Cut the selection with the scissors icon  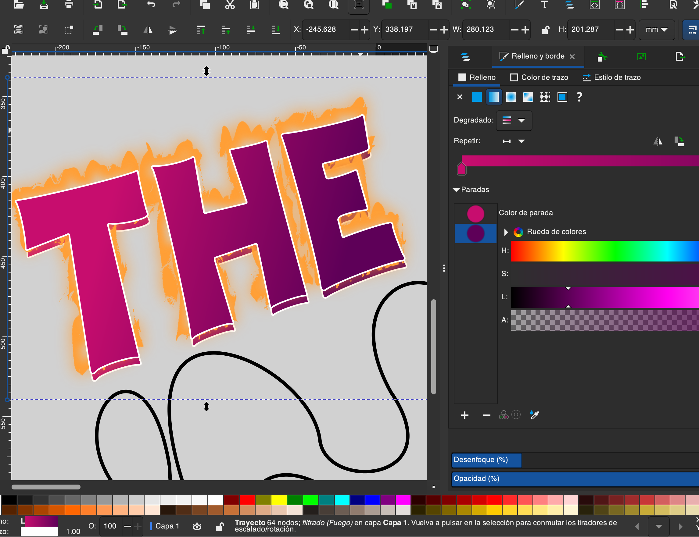[x=230, y=5]
